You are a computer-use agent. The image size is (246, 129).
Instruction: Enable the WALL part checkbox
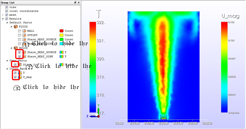tap(19, 31)
